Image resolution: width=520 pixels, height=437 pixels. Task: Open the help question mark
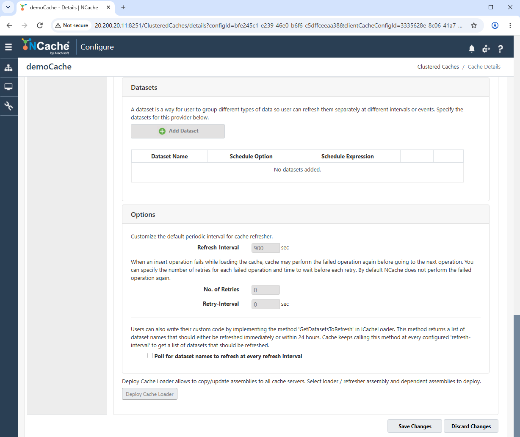click(500, 49)
